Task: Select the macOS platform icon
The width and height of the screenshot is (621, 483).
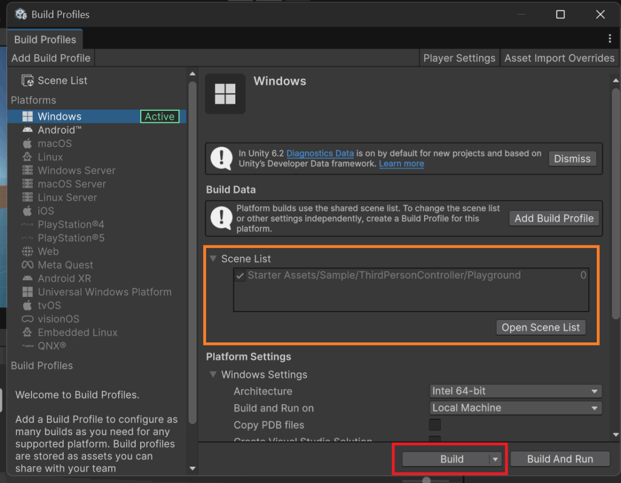Action: 27,144
